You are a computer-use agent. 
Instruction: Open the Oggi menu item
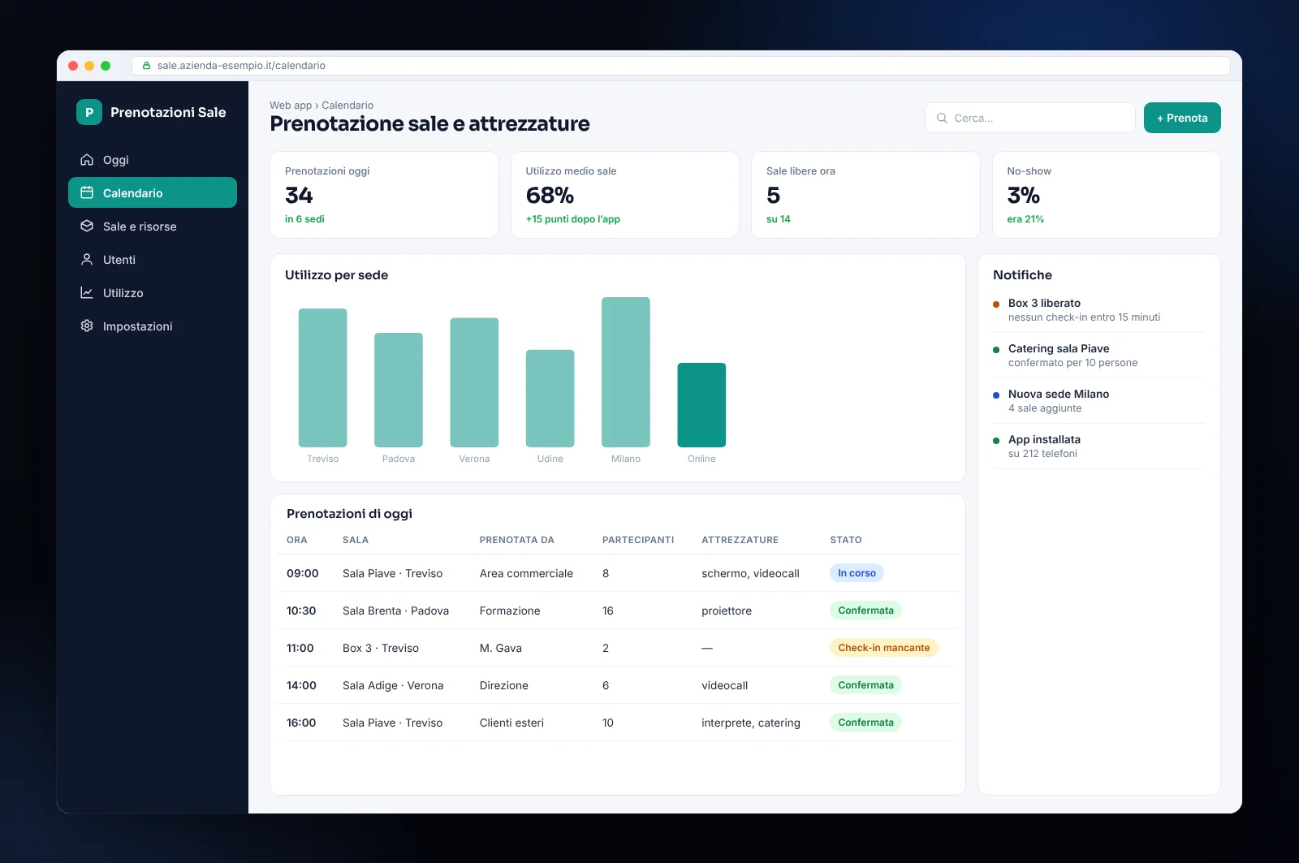[x=153, y=160]
